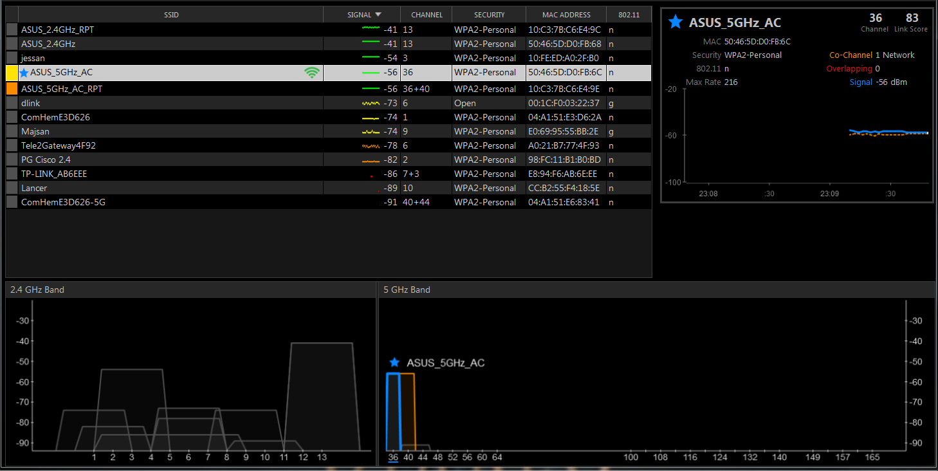Click the signal sparkline in the Majsan row

pyautogui.click(x=371, y=131)
